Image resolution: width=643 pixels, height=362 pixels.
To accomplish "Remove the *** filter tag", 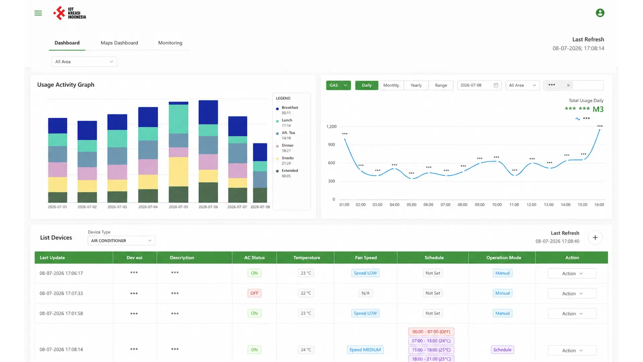I will click(x=568, y=85).
